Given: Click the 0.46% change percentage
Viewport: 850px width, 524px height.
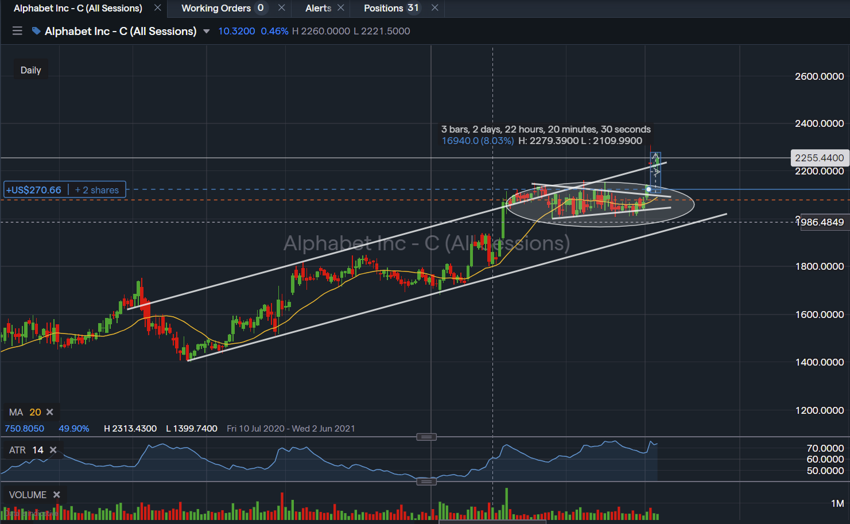Looking at the screenshot, I should tap(275, 31).
